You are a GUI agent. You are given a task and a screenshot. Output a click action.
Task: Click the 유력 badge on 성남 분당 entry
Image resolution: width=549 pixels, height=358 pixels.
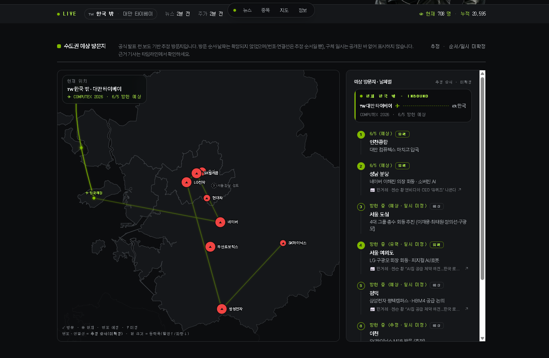pyautogui.click(x=402, y=166)
